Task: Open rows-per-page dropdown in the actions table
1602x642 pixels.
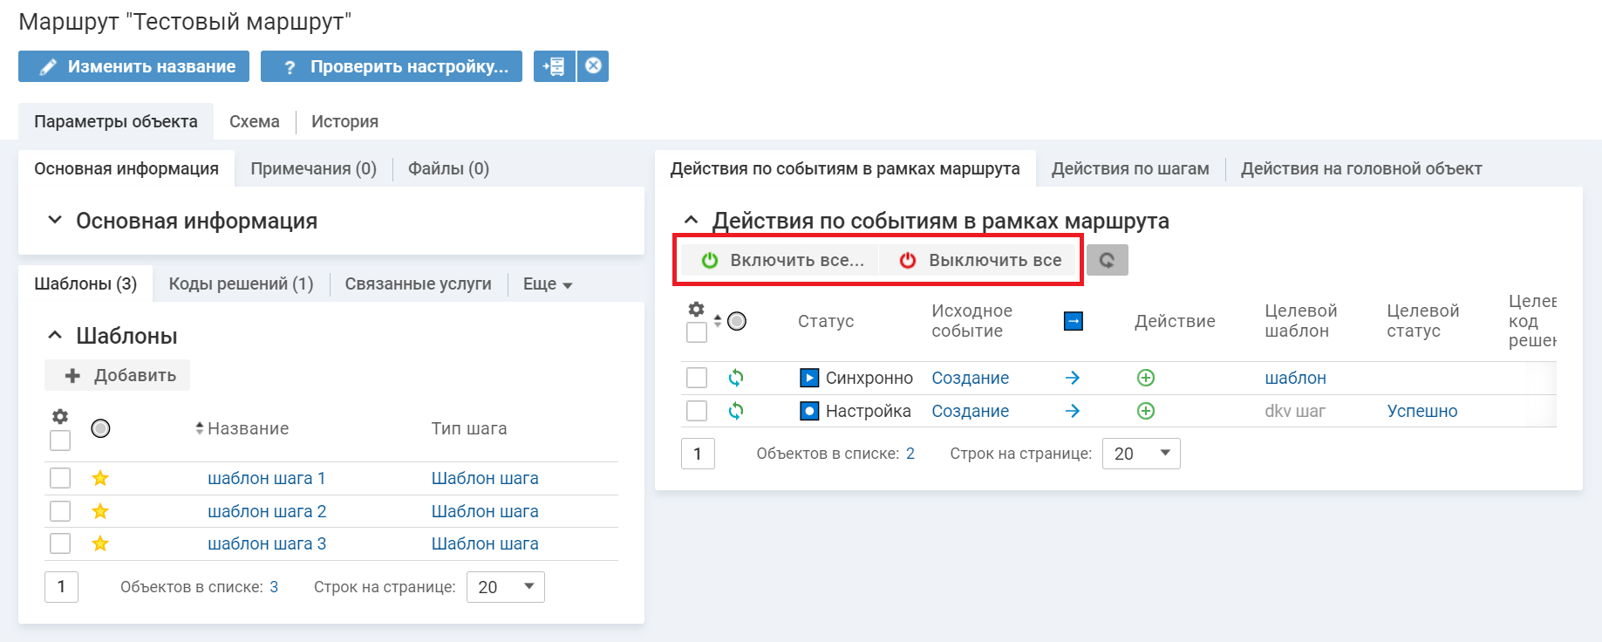Action: click(x=1141, y=454)
